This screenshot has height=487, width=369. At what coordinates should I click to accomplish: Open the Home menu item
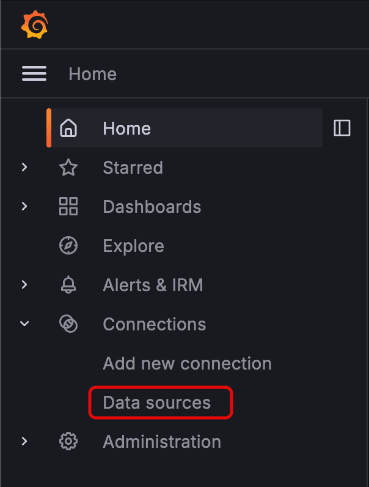click(x=184, y=128)
